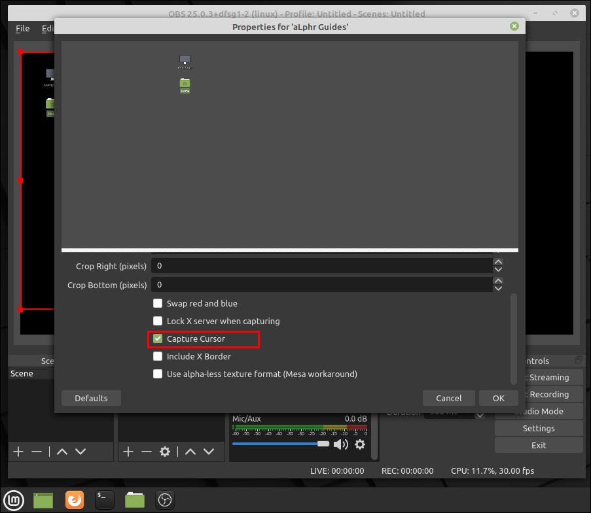Open Mic/Aux audio settings gear
This screenshot has width=591, height=513.
[x=360, y=444]
